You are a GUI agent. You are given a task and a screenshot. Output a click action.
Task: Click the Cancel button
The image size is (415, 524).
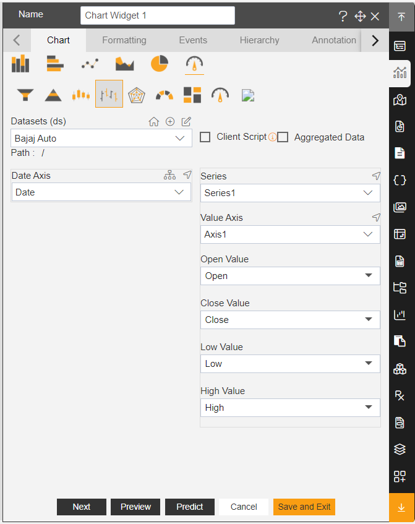(x=244, y=507)
